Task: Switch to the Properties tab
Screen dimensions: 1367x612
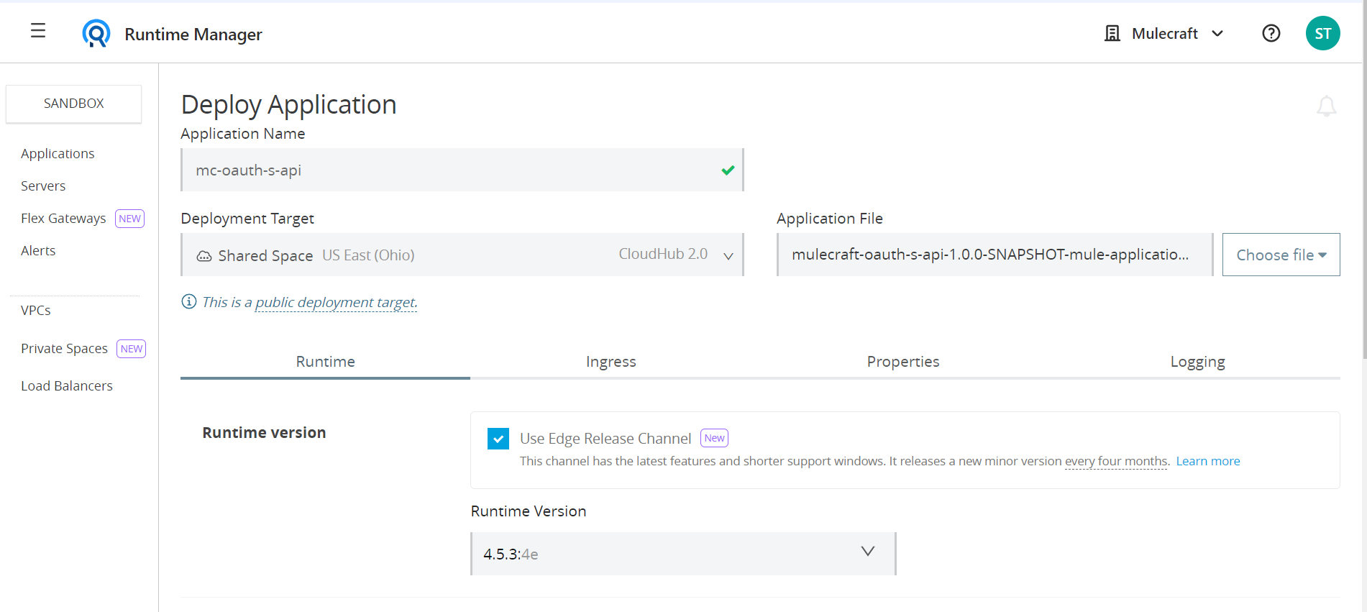Action: (x=902, y=362)
